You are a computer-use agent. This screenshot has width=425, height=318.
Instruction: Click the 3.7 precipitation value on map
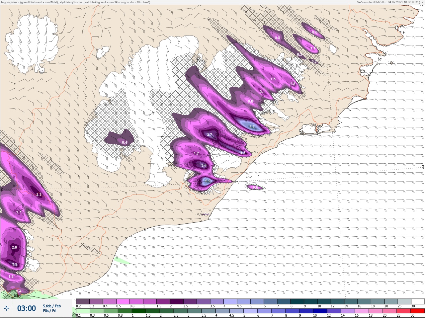coord(210,135)
